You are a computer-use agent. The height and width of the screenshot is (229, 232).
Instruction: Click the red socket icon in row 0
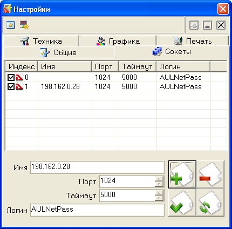pyautogui.click(x=19, y=77)
